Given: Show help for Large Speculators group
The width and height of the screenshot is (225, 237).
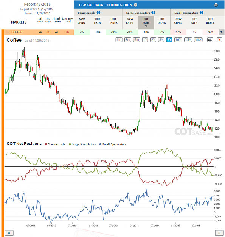Looking at the screenshot, I should pyautogui.click(x=153, y=13).
